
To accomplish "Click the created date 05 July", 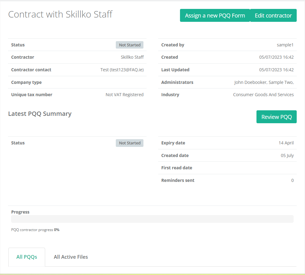I will pos(287,155).
